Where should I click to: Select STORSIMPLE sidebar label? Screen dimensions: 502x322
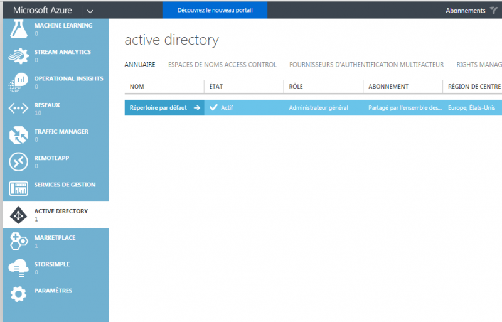click(52, 264)
